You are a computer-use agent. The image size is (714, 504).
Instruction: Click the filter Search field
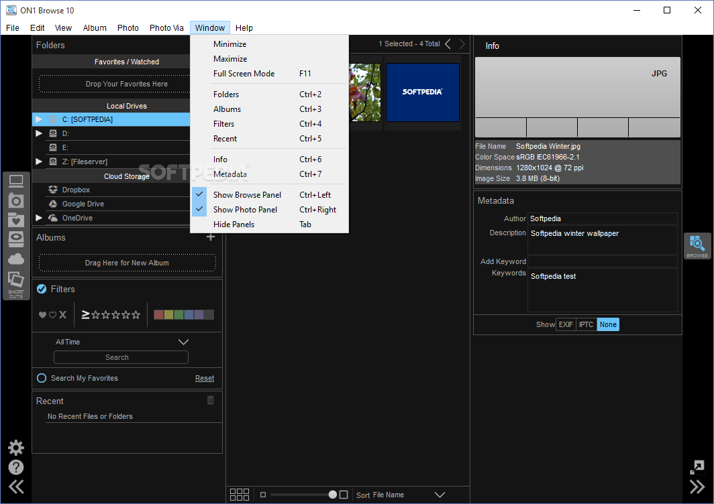(x=121, y=357)
